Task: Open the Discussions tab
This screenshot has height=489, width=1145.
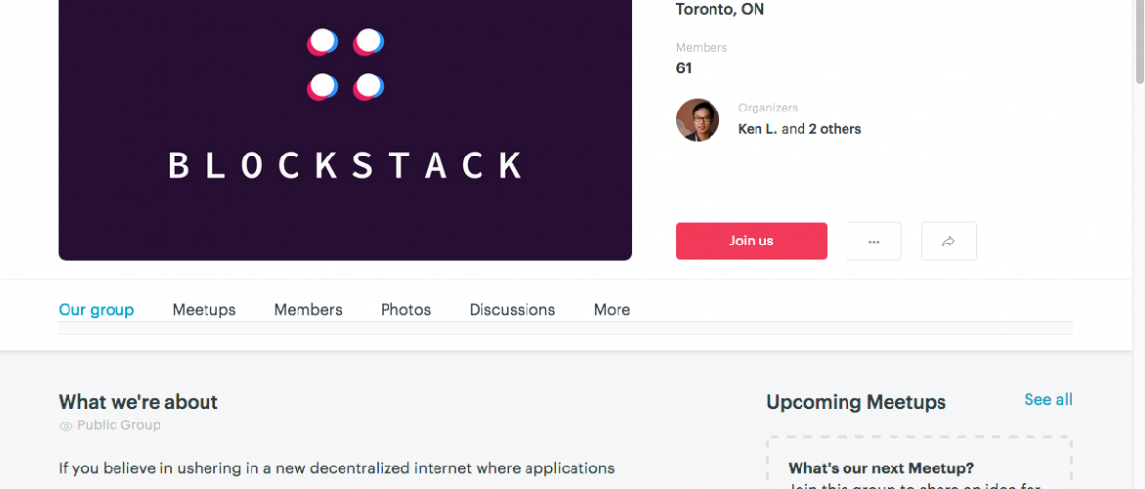Action: (512, 310)
